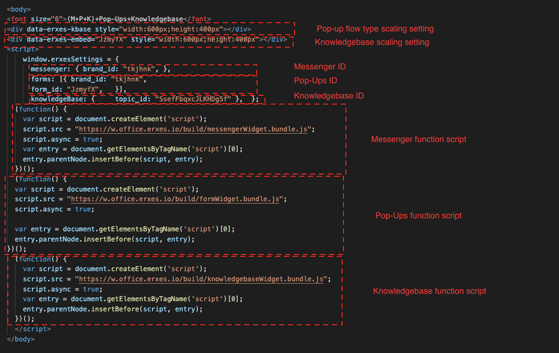
Task: Click the forms: settings key
Action: [43, 79]
